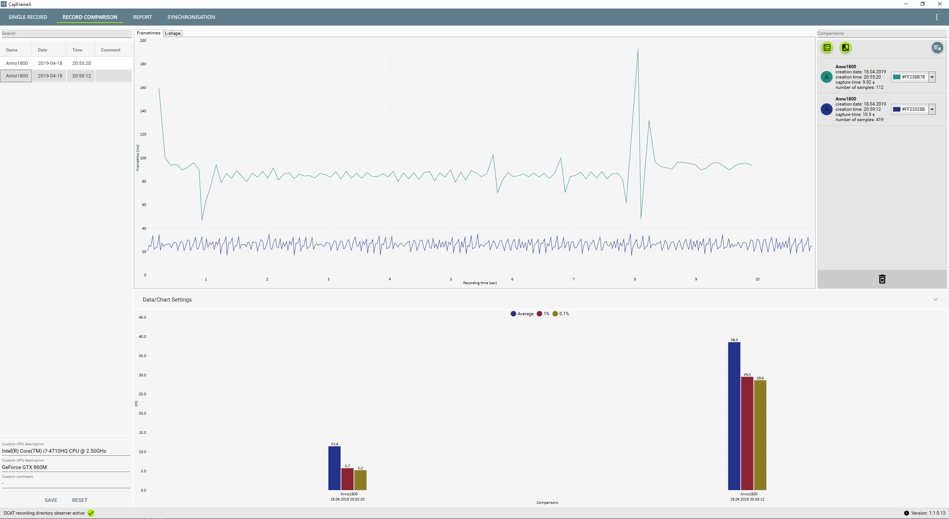Open the SINGLE RECORD tab

[28, 17]
